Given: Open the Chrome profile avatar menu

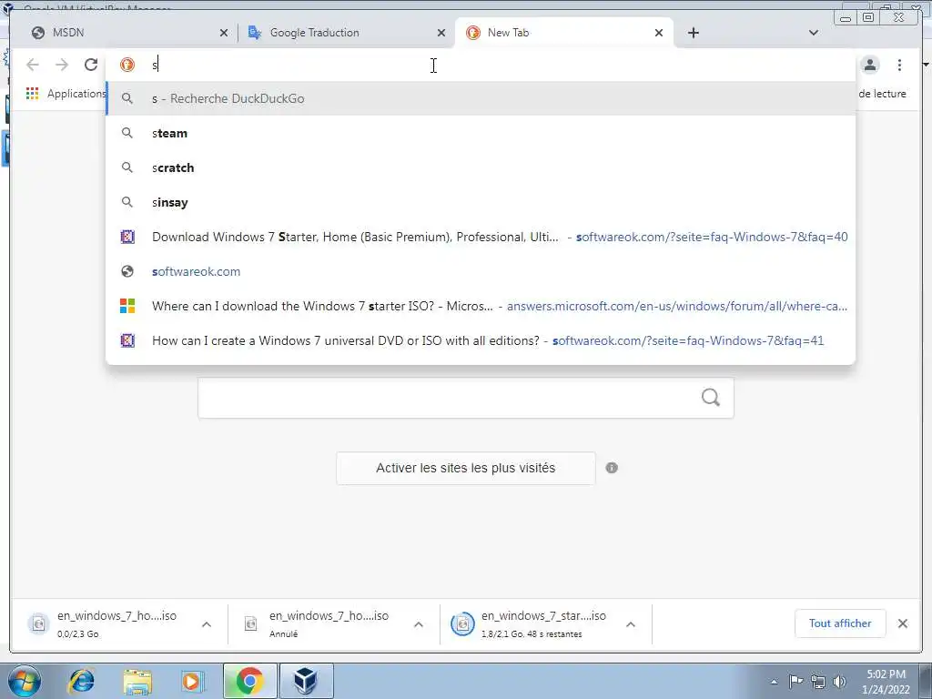Looking at the screenshot, I should tap(870, 65).
